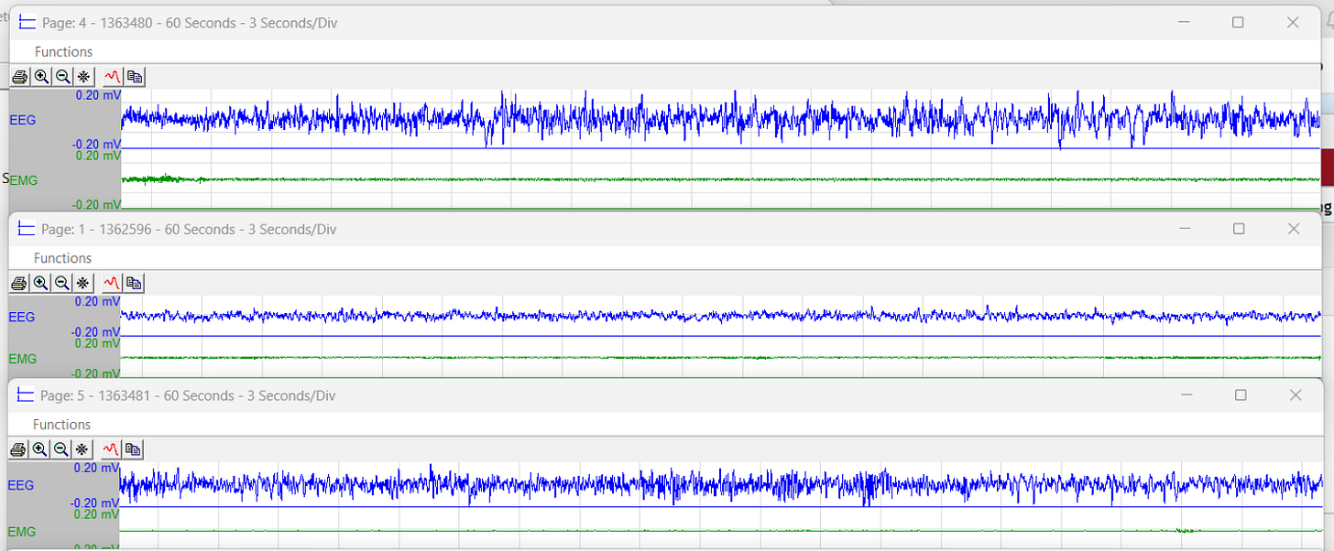Open the Functions menu in Page 1 window
The width and height of the screenshot is (1334, 551).
click(x=63, y=258)
